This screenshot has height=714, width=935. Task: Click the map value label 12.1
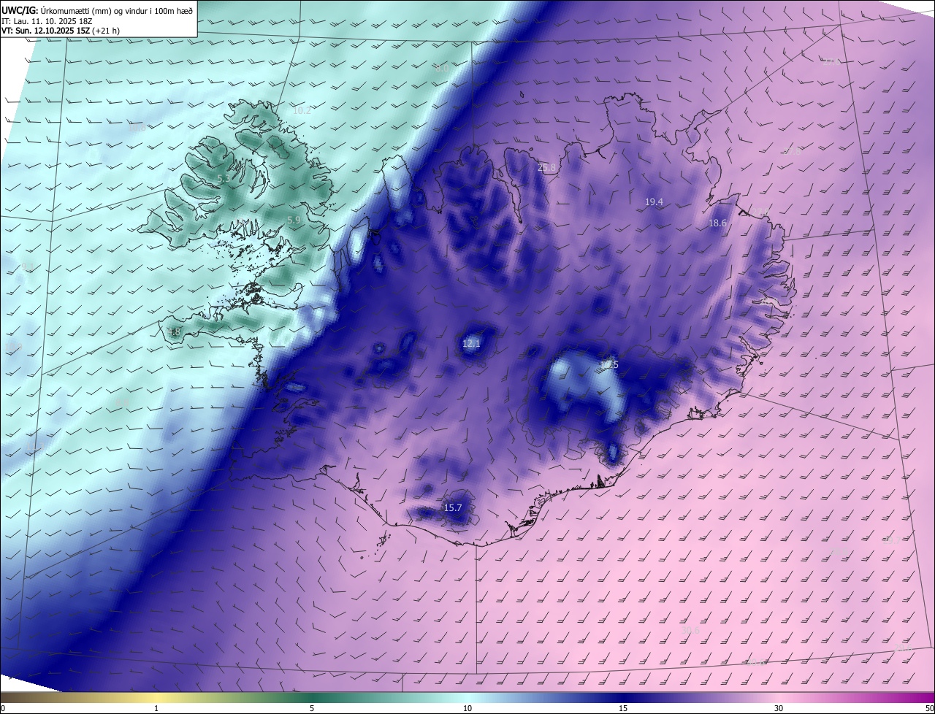471,343
